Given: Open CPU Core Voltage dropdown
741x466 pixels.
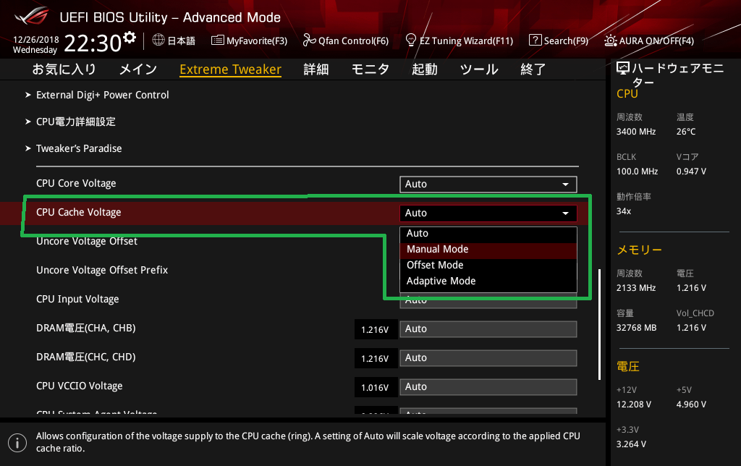Looking at the screenshot, I should [488, 185].
